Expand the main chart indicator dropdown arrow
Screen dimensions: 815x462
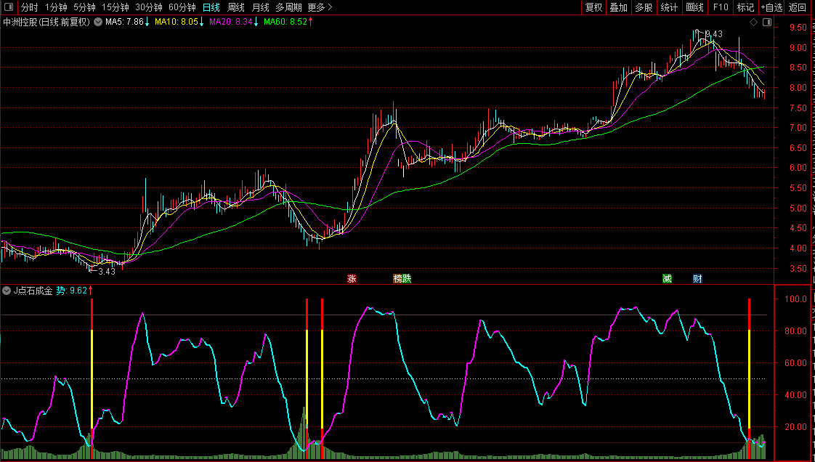pos(97,22)
